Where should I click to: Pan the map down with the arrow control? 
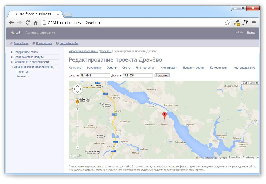77,92
